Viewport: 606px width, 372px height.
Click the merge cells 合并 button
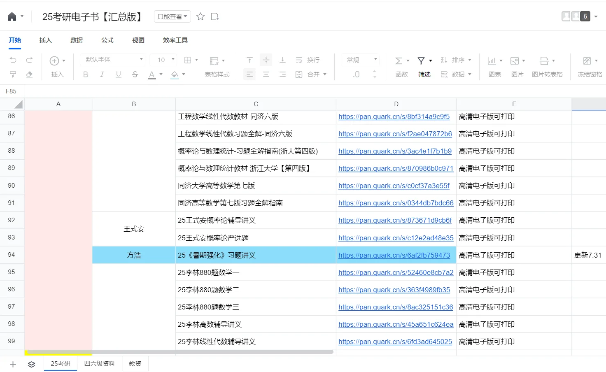pyautogui.click(x=311, y=74)
